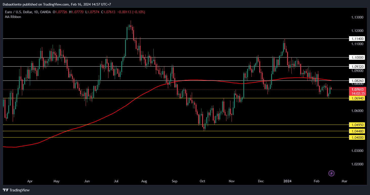Click the Dec label on time axis
Image resolution: width=370 pixels, height=195 pixels.
(x=261, y=181)
